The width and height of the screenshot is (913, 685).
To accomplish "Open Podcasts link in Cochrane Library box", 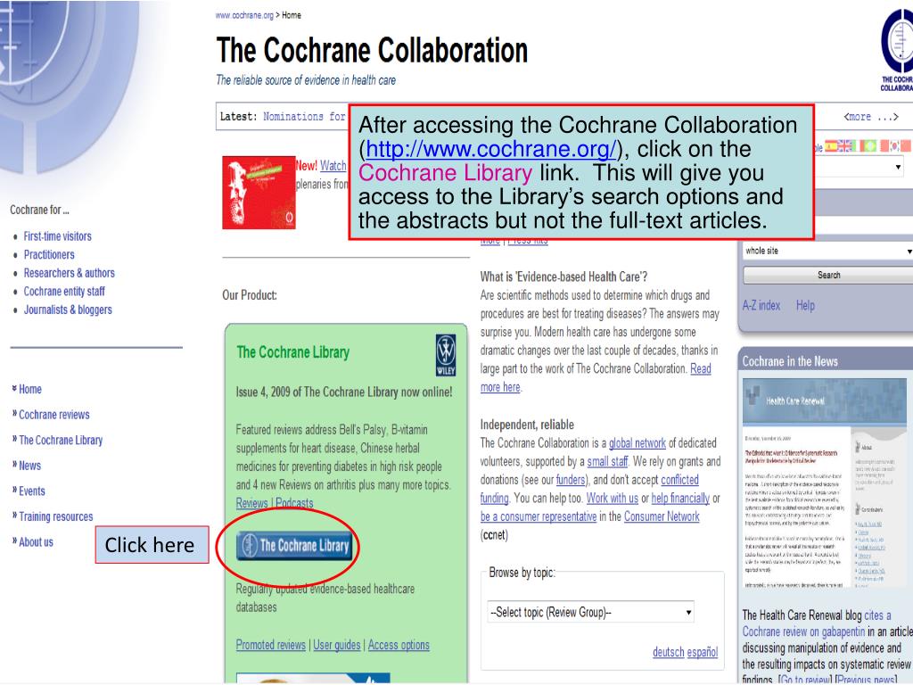I will point(294,503).
